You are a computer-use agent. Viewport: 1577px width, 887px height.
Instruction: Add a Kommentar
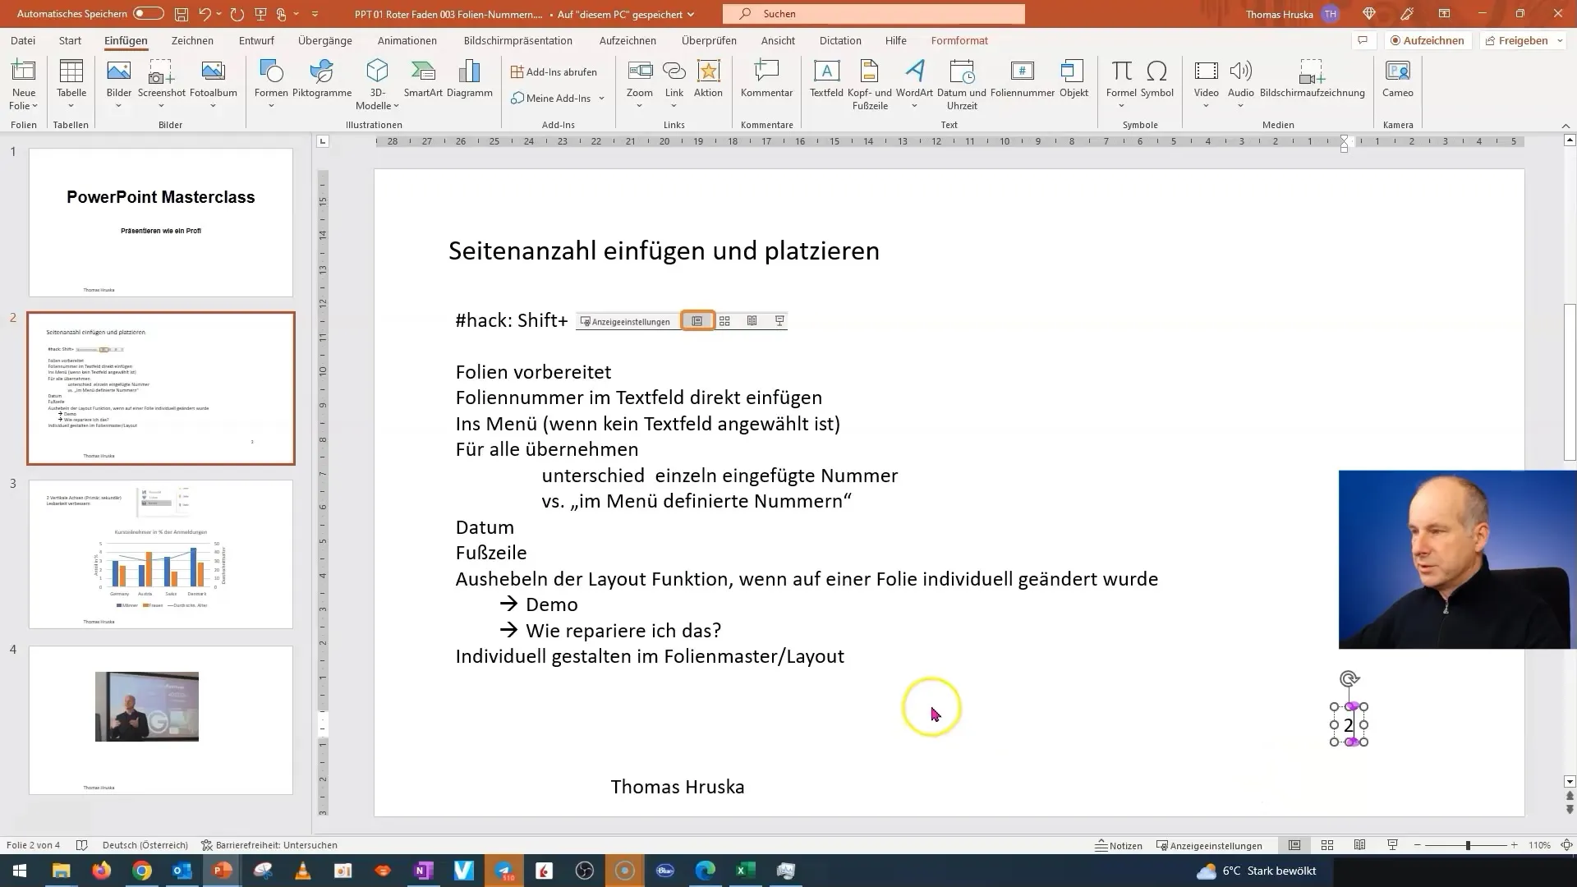766,79
